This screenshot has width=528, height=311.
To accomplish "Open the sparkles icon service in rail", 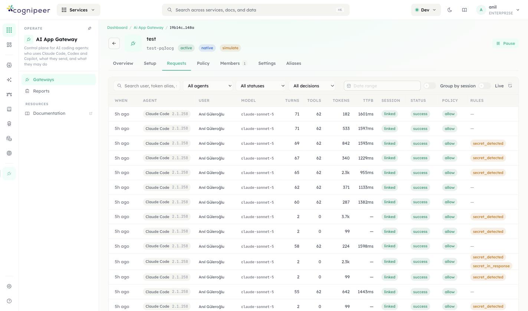I will click(9, 80).
